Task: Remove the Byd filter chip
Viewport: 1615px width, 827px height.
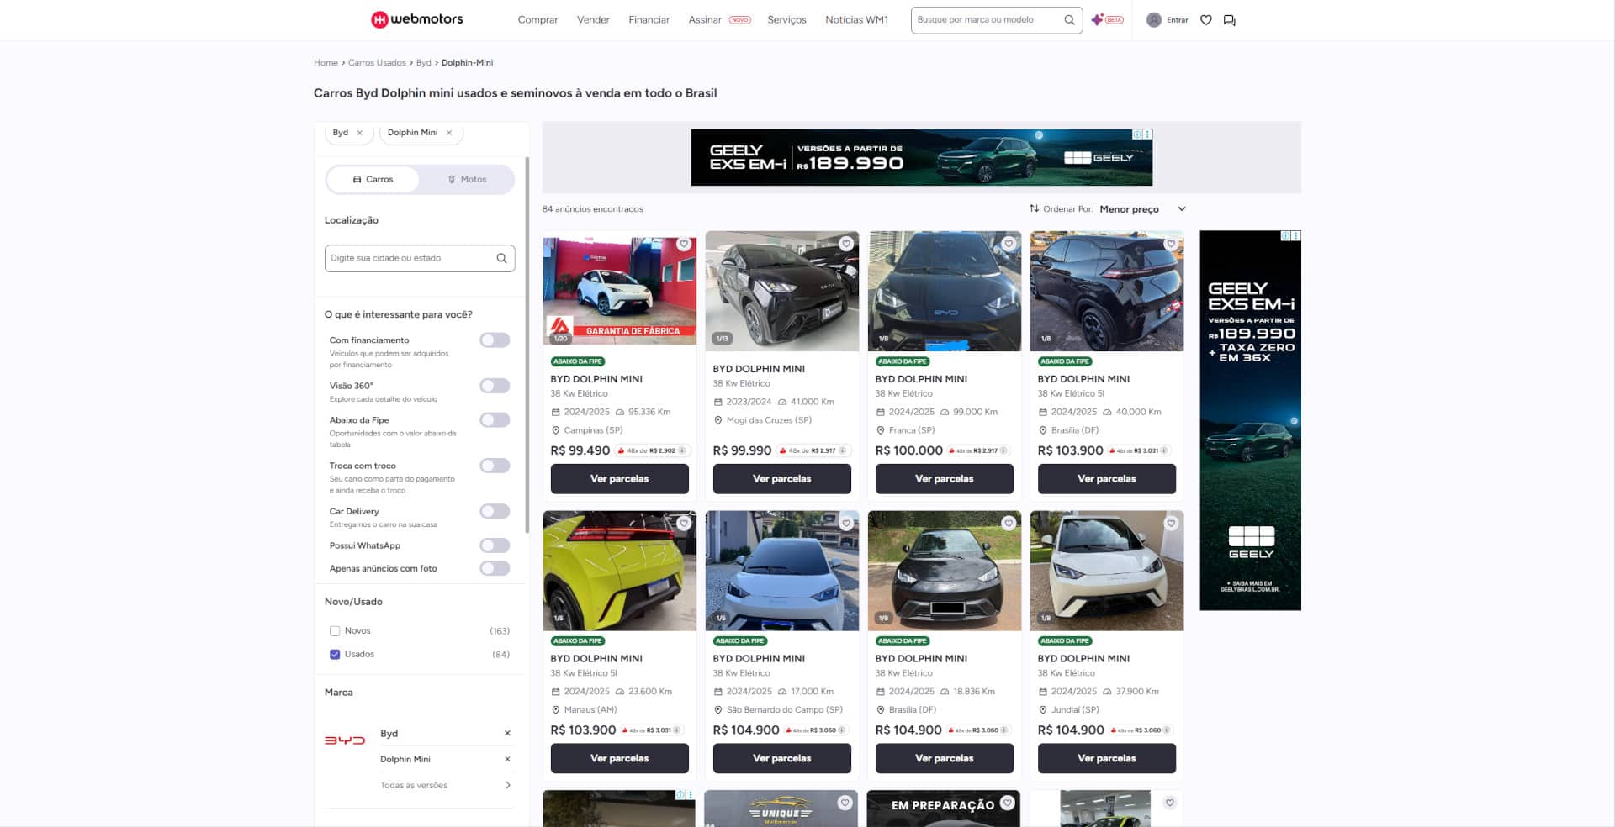Action: (x=360, y=133)
